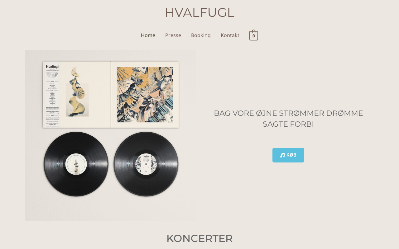Open the Kontakt page
399x249 pixels.
(x=230, y=35)
